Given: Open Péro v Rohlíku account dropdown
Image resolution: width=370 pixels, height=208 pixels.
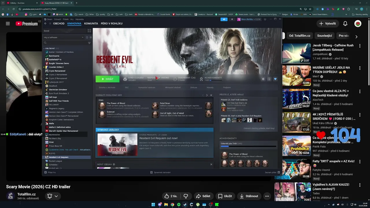Looking at the screenshot, I should 249,19.
